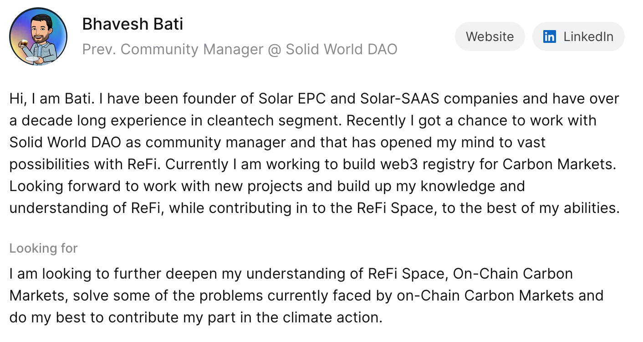Click the line starting "I am looking to further"
The height and width of the screenshot is (342, 643).
182,274
